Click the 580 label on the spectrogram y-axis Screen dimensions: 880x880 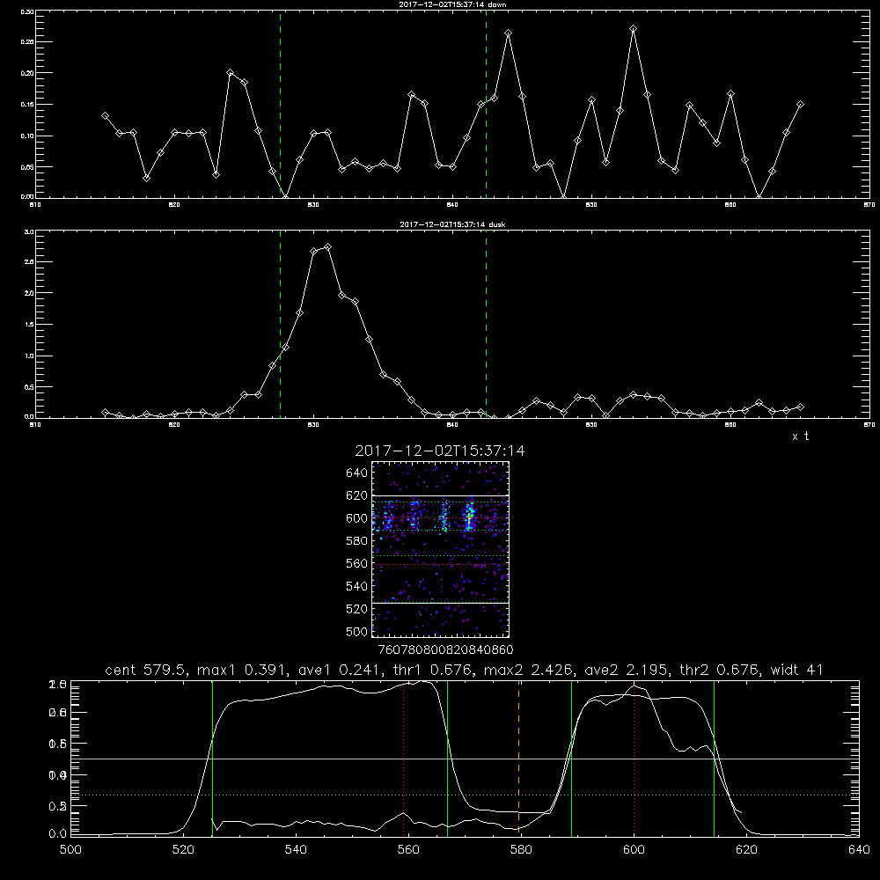coord(357,541)
